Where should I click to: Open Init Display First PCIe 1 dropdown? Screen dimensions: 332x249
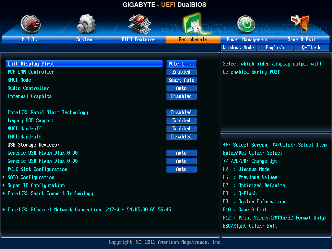[x=182, y=64]
